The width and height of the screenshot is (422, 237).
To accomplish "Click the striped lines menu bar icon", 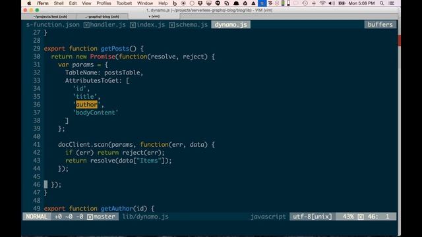I will 270,3.
